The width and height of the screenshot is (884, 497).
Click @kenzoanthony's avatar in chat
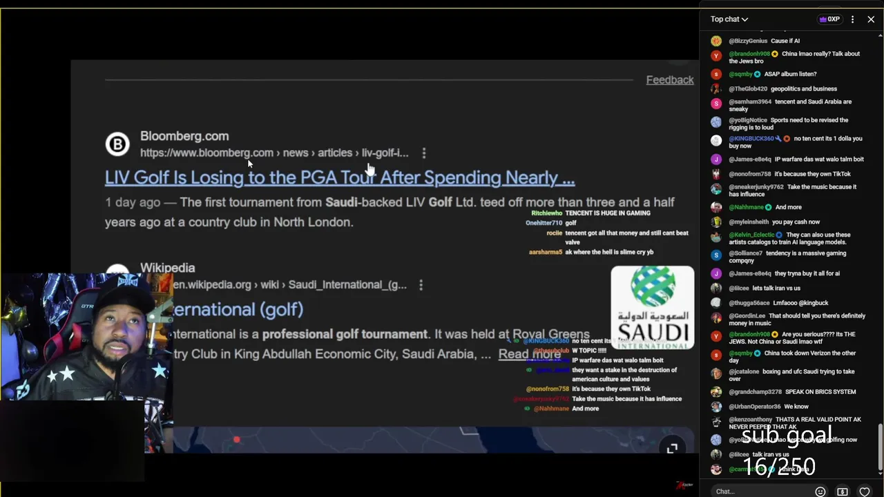pos(716,421)
